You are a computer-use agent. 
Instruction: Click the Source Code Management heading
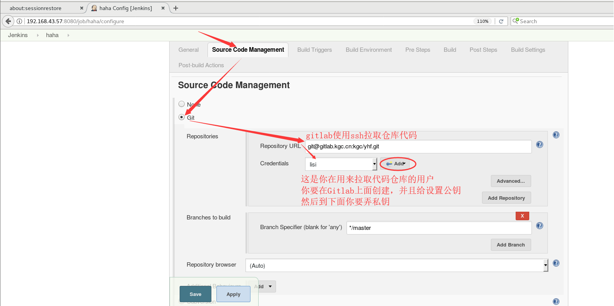tap(233, 85)
